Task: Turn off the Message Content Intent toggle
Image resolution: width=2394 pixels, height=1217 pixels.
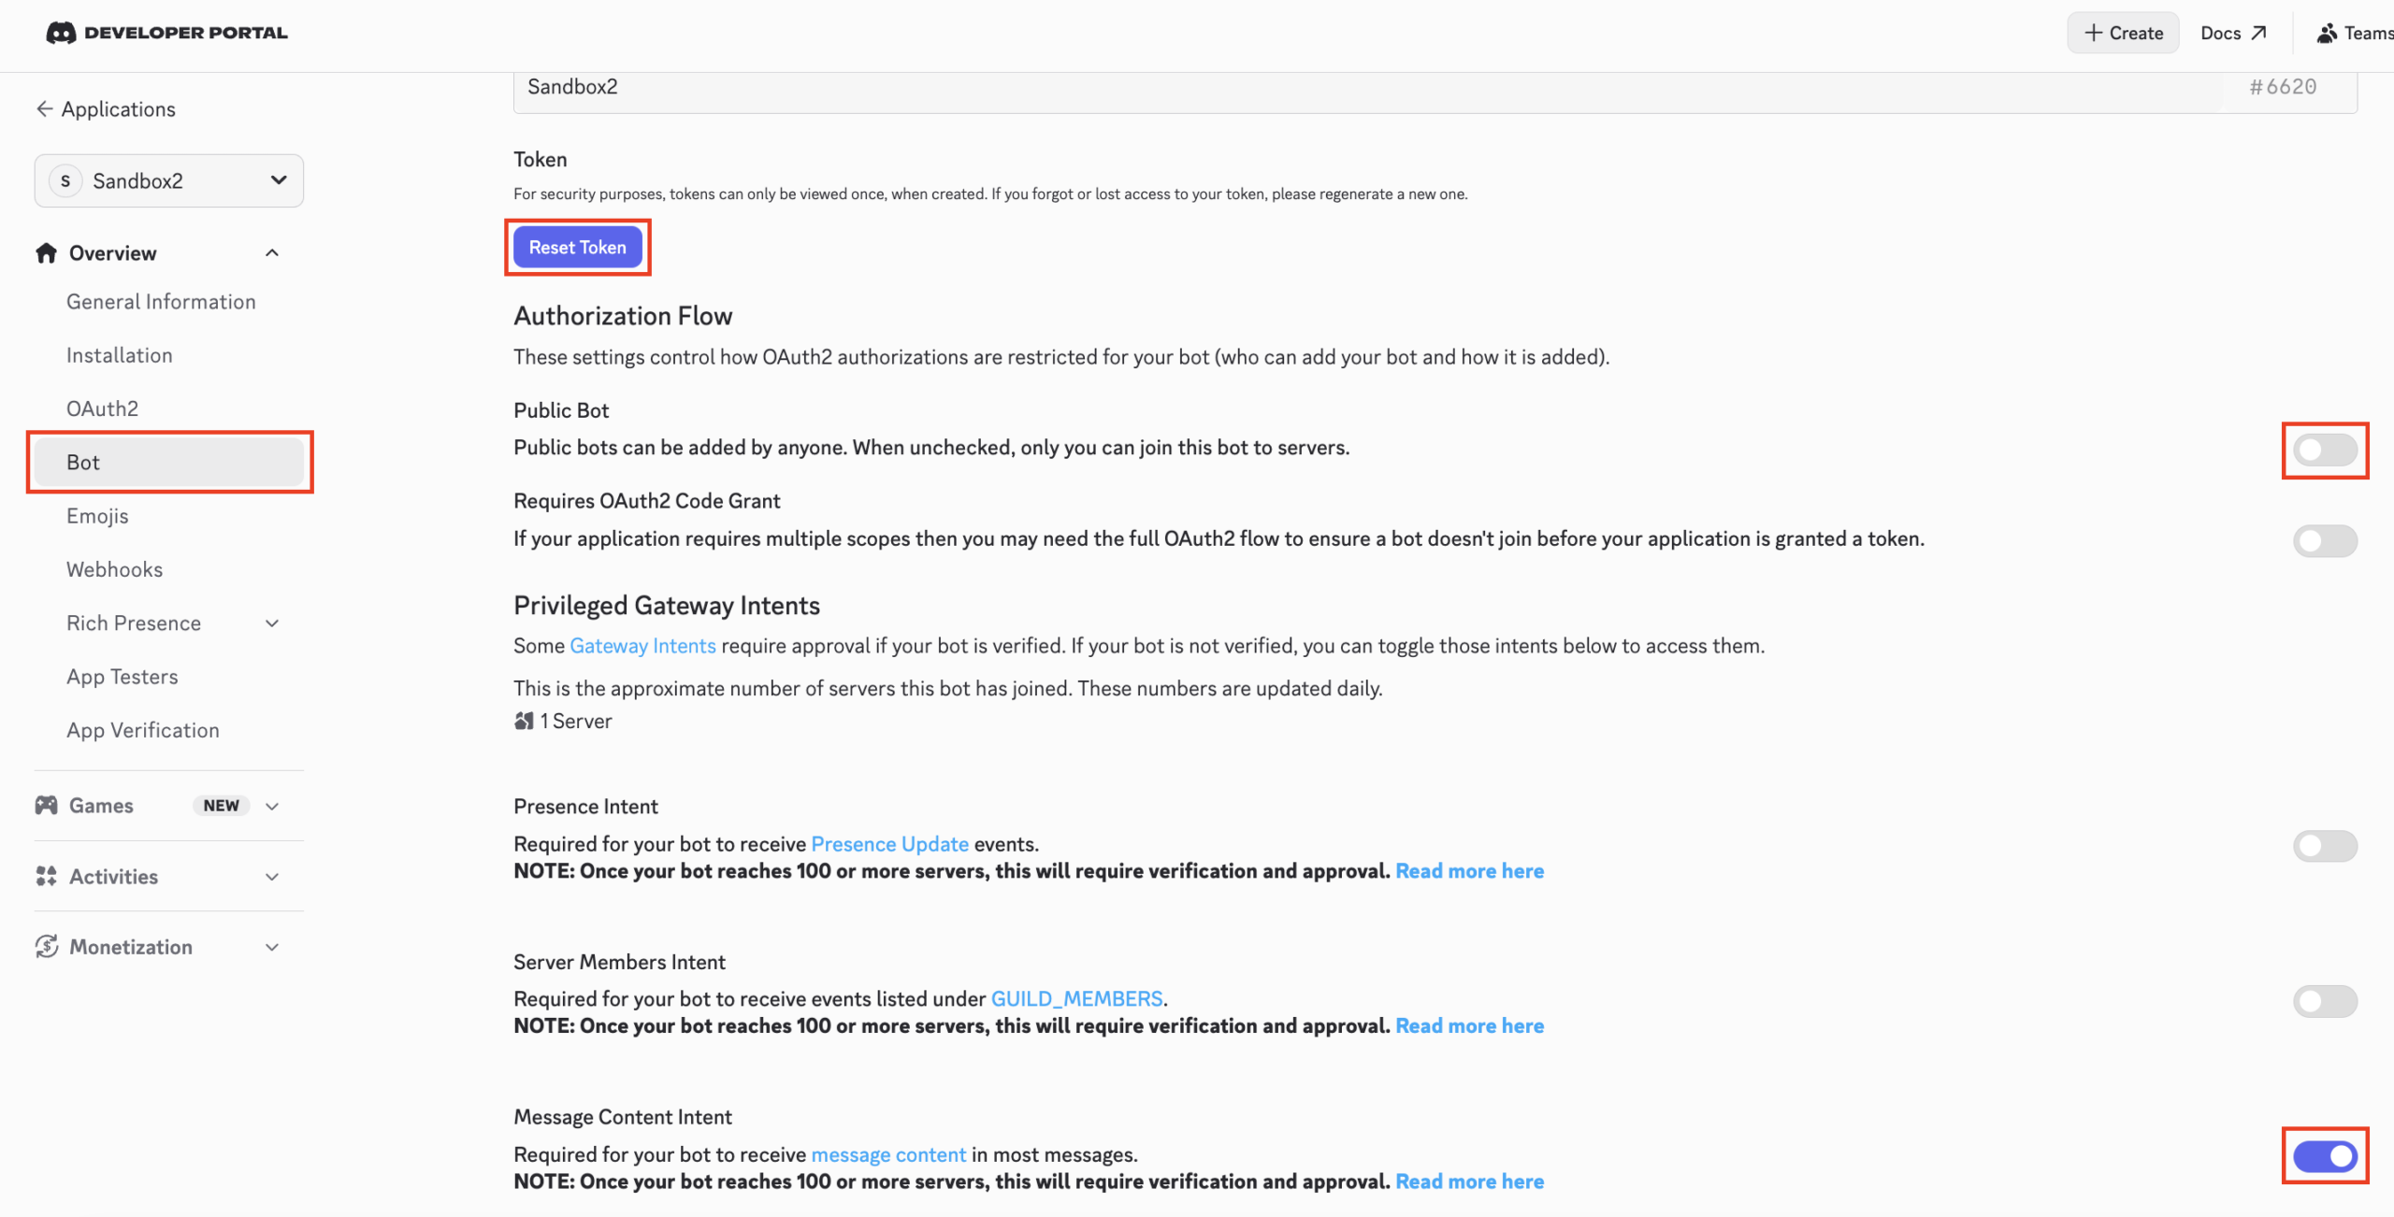Action: (2324, 1156)
